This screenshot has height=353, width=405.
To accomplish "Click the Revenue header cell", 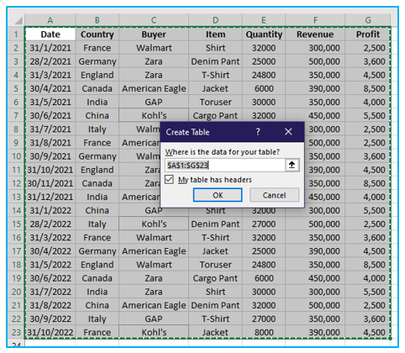I will click(x=315, y=34).
